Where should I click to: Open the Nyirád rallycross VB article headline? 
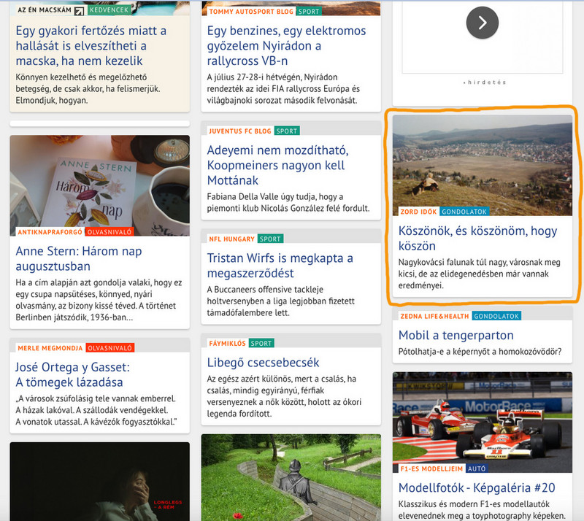286,46
